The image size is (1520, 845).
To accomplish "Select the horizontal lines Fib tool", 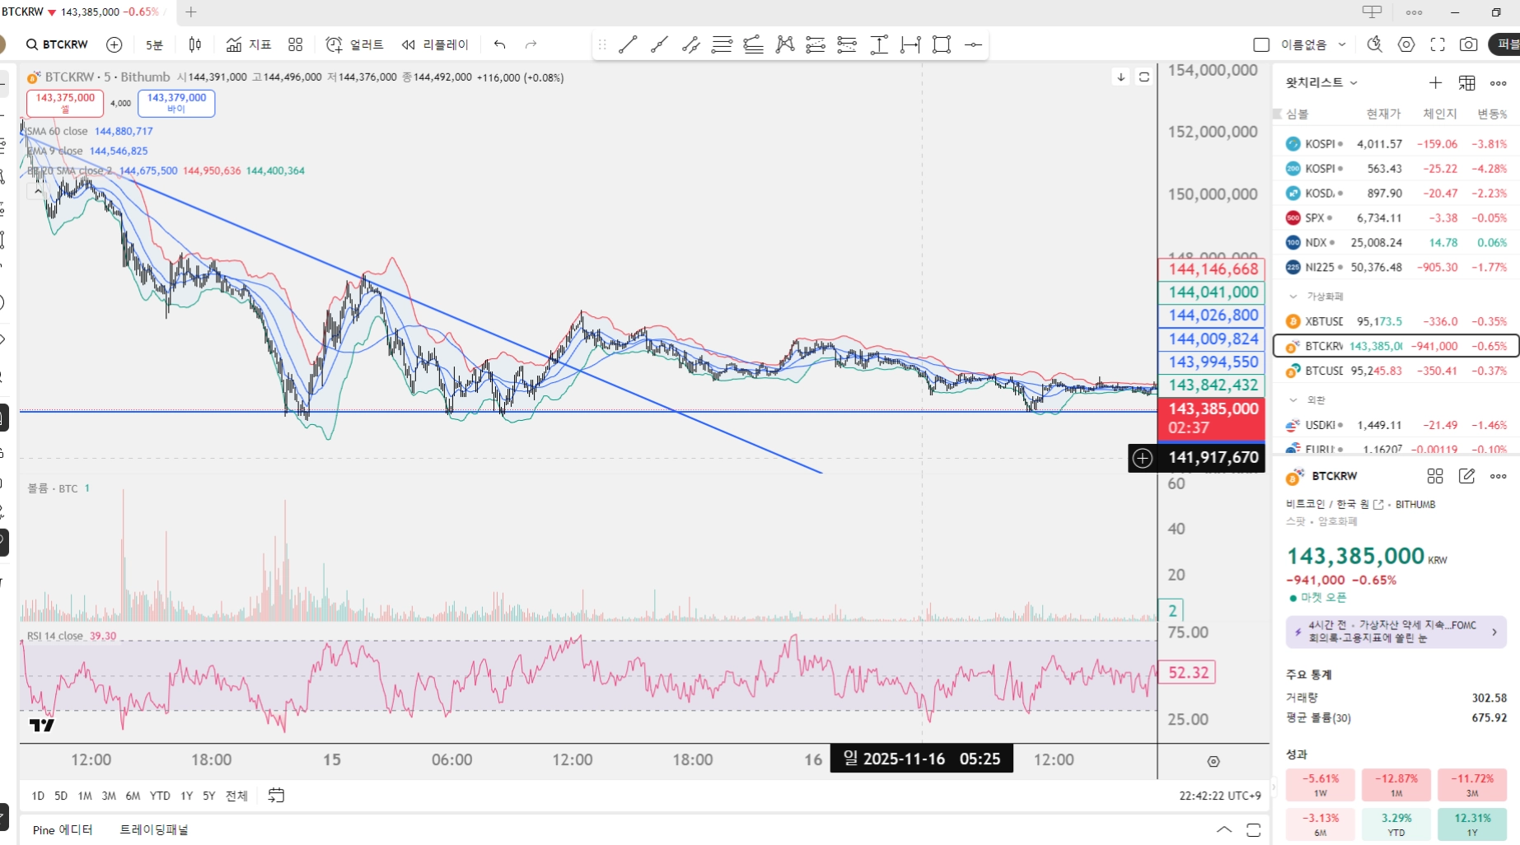I will [x=722, y=44].
